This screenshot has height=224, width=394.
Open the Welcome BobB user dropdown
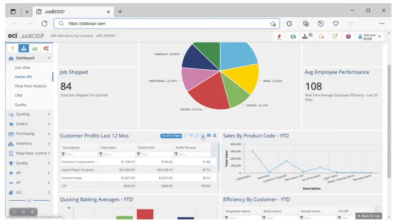click(370, 37)
